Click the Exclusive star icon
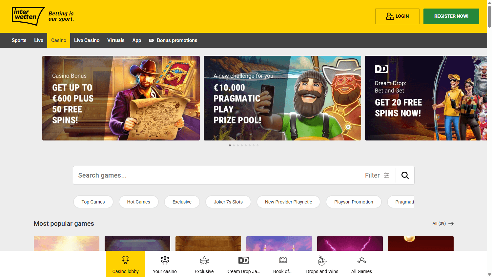Image resolution: width=492 pixels, height=277 pixels. pos(204,260)
